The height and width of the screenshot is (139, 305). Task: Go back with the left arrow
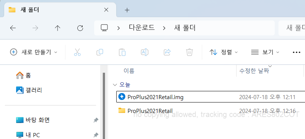[x=13, y=28]
